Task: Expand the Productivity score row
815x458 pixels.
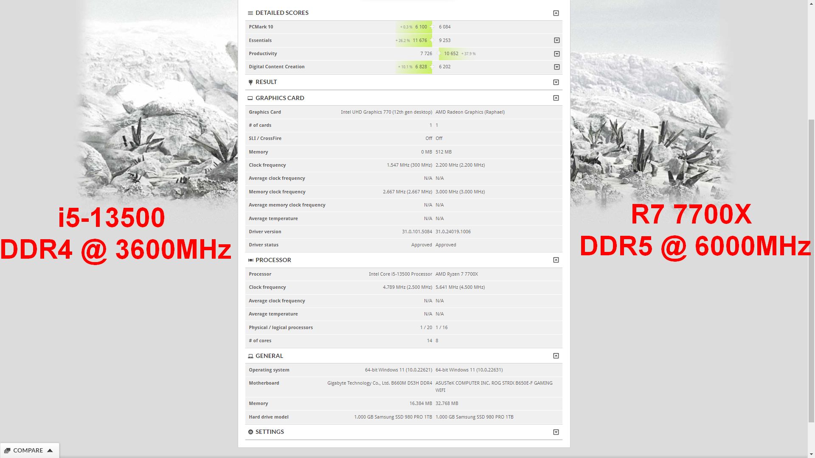Action: pyautogui.click(x=557, y=54)
